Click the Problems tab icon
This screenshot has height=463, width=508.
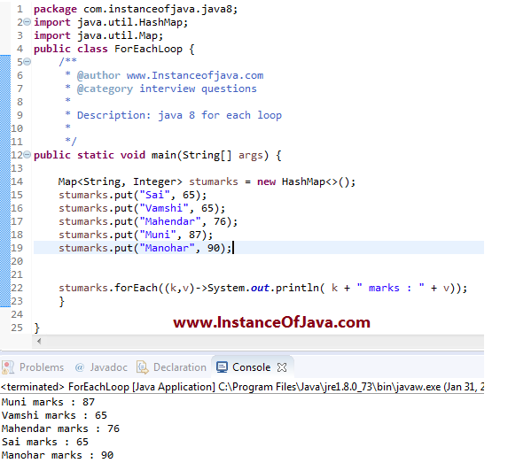point(8,367)
